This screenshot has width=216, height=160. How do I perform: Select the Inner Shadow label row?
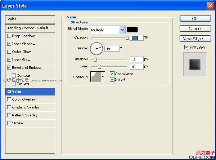click(30, 44)
